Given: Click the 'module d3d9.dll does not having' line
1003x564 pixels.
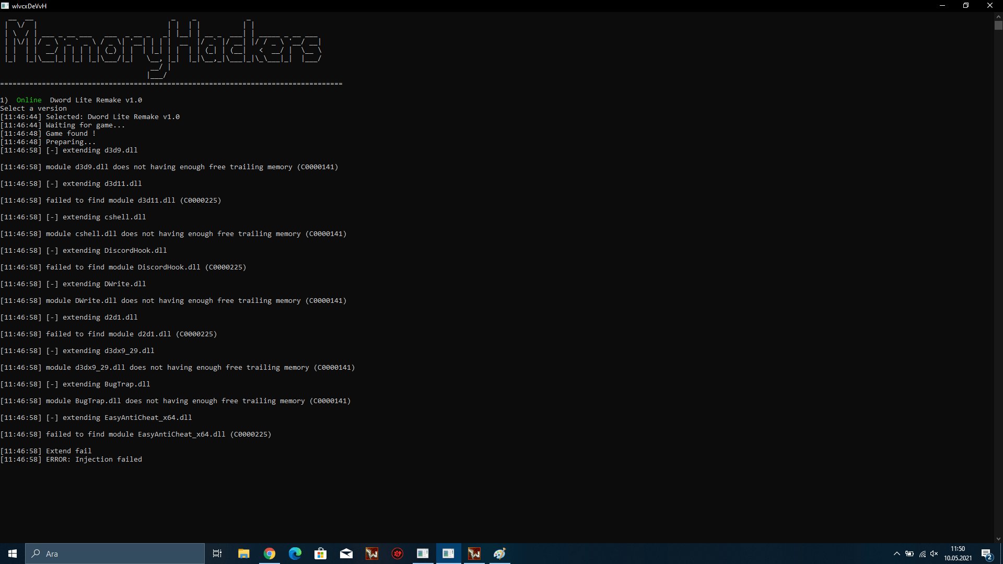Looking at the screenshot, I should (x=169, y=167).
